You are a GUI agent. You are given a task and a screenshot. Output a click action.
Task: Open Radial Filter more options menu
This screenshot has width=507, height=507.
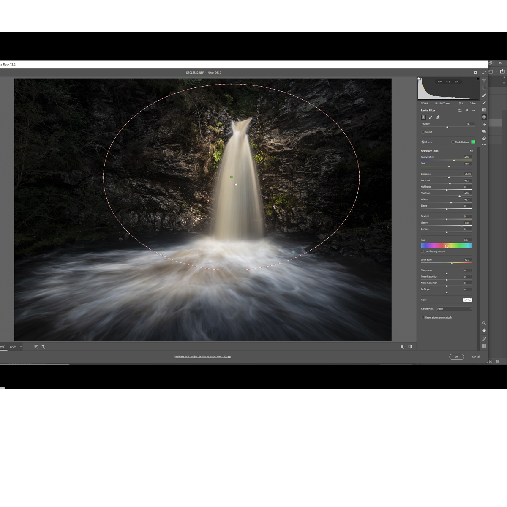point(474,110)
